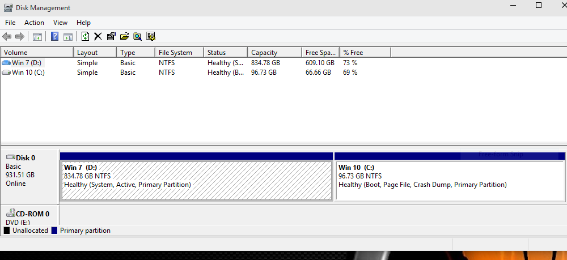Click the Disk 0 drive icon
Viewport: 567px width, 260px height.
point(11,157)
